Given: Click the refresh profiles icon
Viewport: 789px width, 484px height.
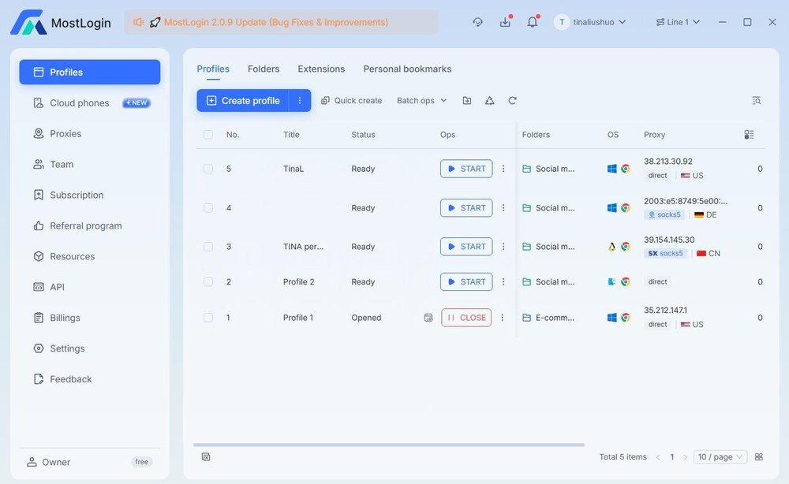Looking at the screenshot, I should pos(512,100).
